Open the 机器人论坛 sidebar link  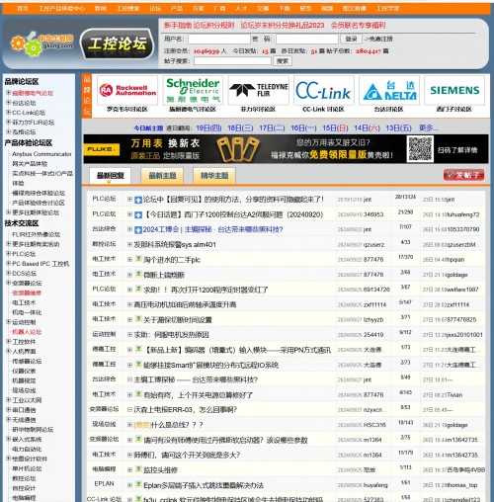(27, 332)
